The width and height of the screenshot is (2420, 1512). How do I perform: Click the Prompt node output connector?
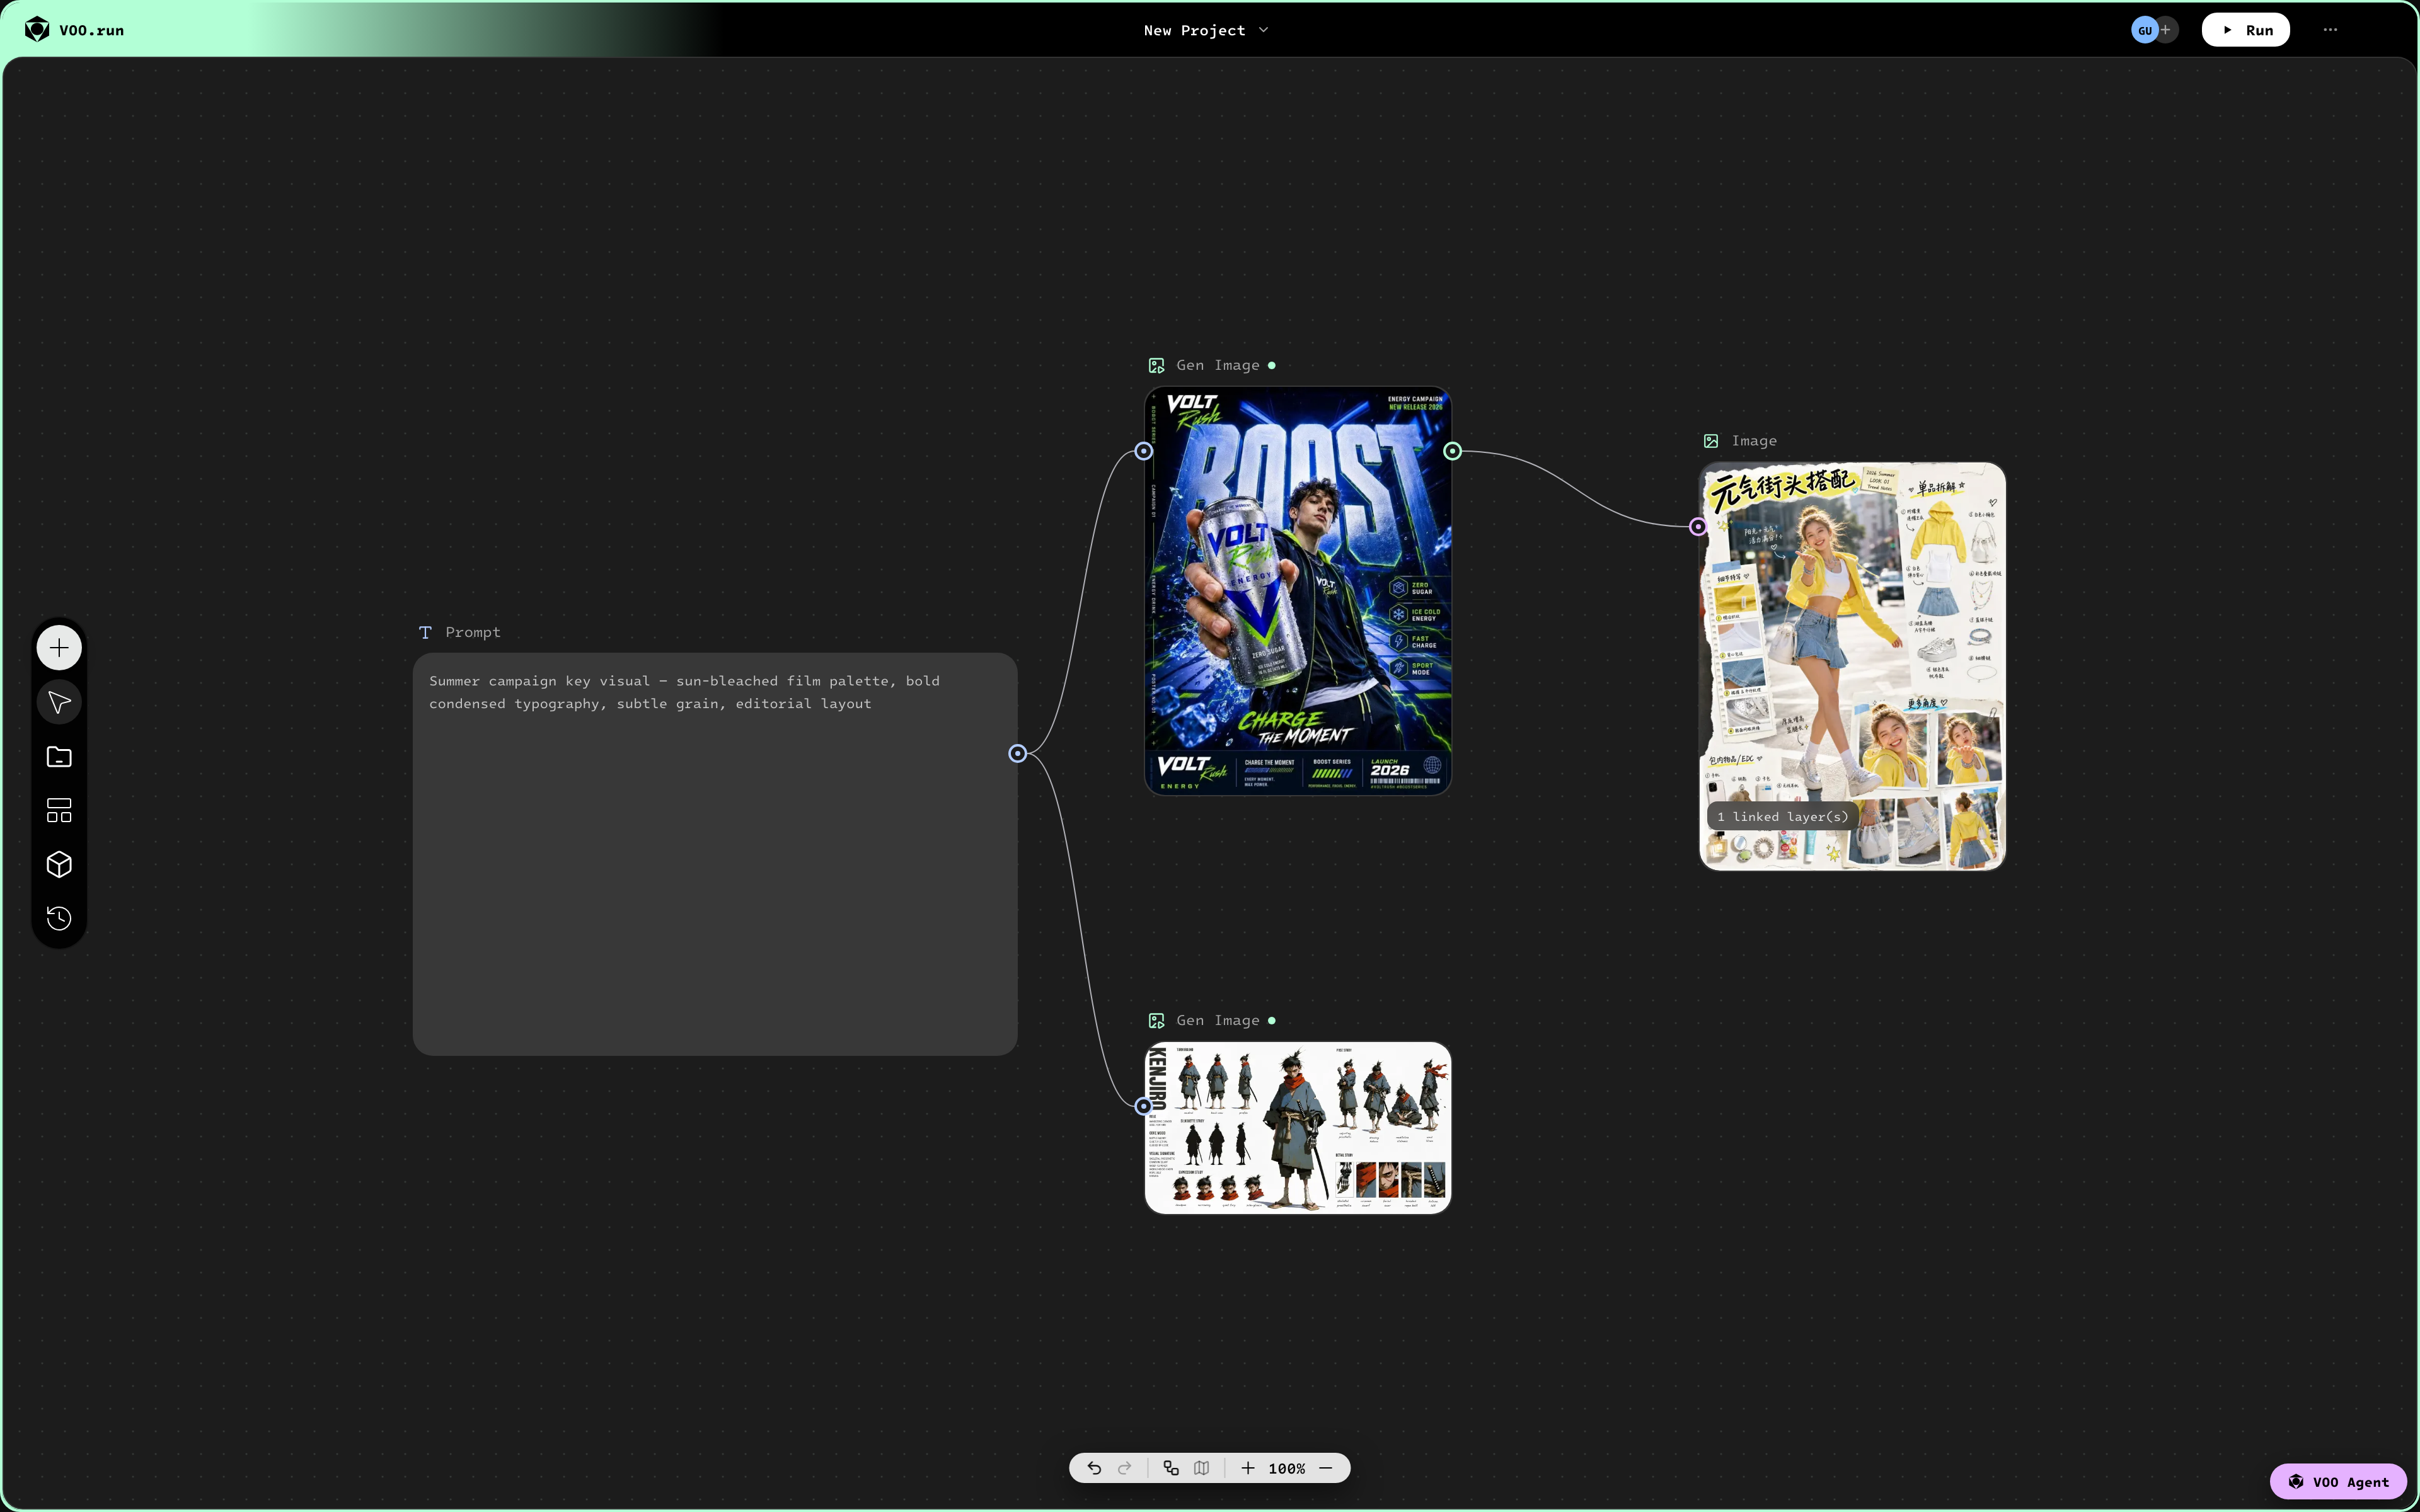1017,753
